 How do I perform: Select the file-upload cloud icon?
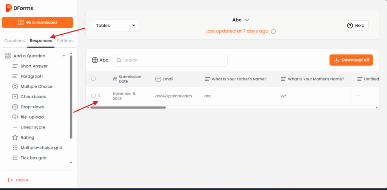click(x=15, y=117)
